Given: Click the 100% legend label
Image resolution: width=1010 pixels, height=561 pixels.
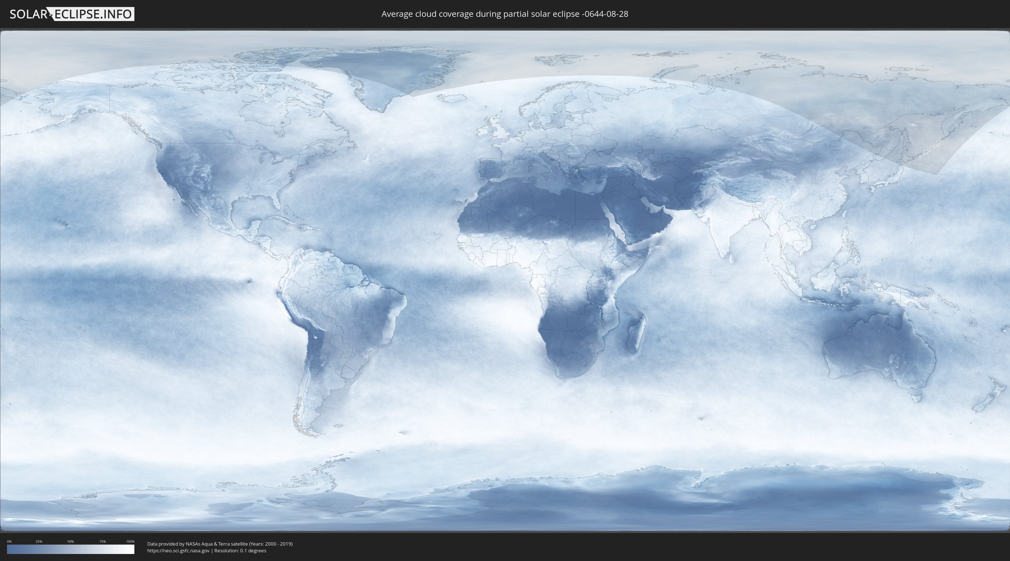Looking at the screenshot, I should click(x=130, y=541).
